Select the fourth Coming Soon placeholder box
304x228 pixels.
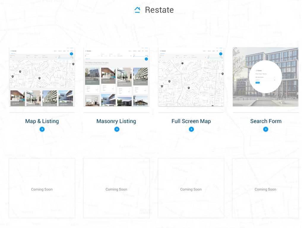click(x=265, y=188)
